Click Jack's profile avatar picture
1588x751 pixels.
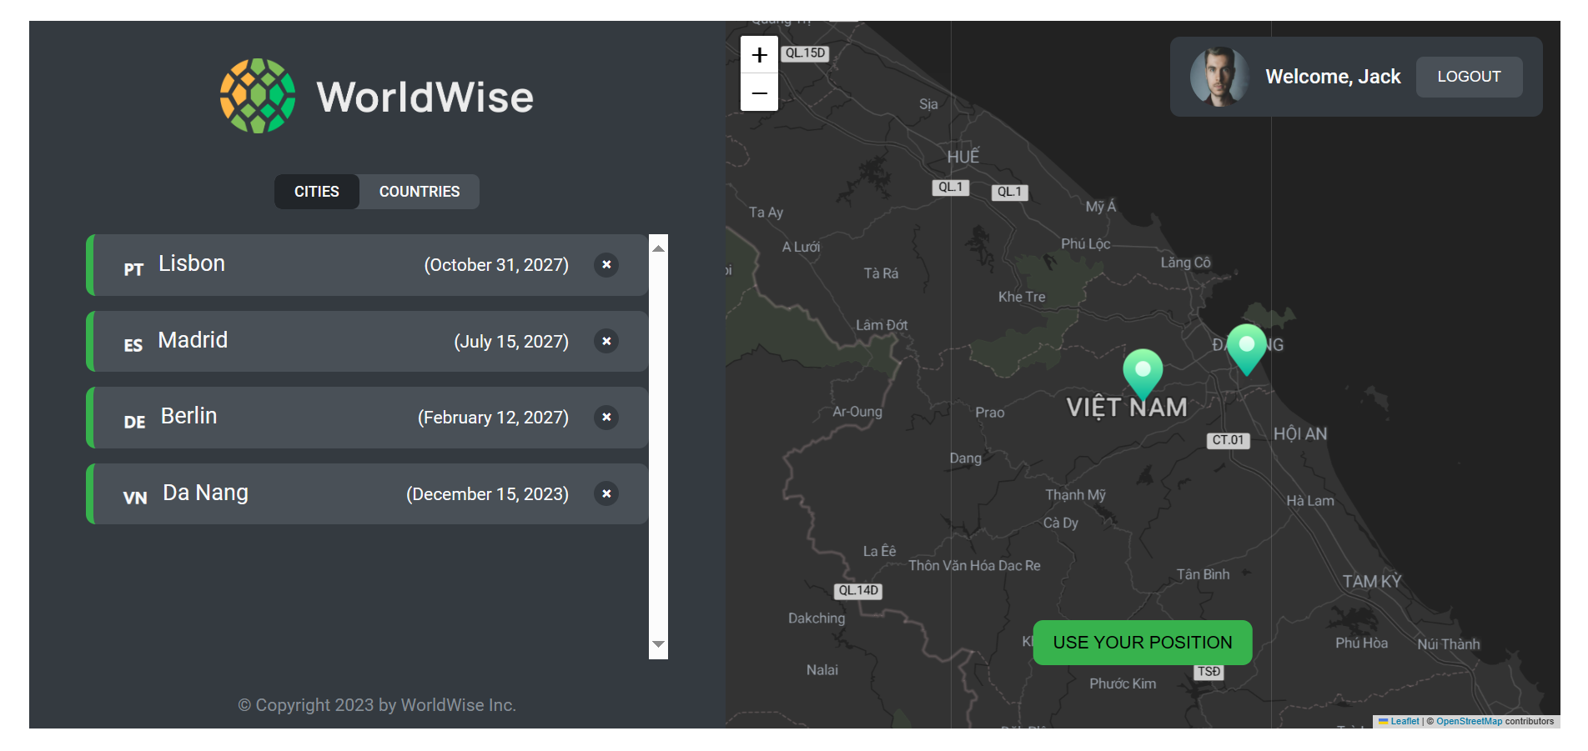click(x=1216, y=77)
